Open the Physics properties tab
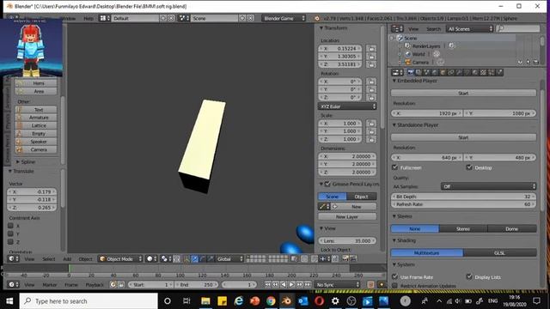The height and width of the screenshot is (309, 550). (x=499, y=72)
